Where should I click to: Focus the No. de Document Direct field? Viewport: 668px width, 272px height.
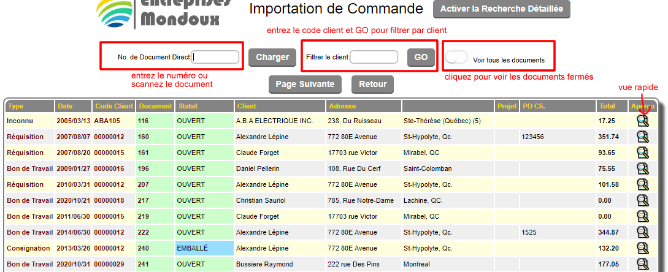(215, 57)
